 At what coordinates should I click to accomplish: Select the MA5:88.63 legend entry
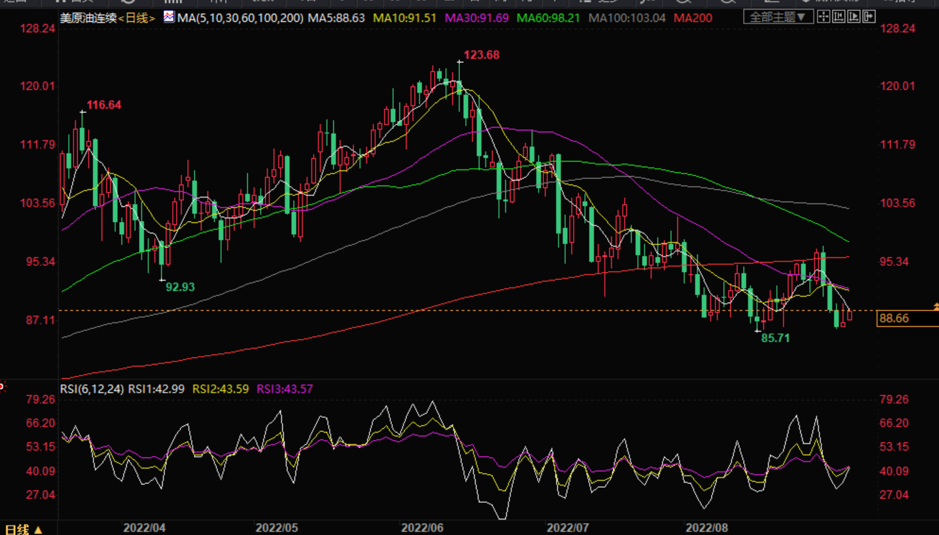(x=337, y=18)
